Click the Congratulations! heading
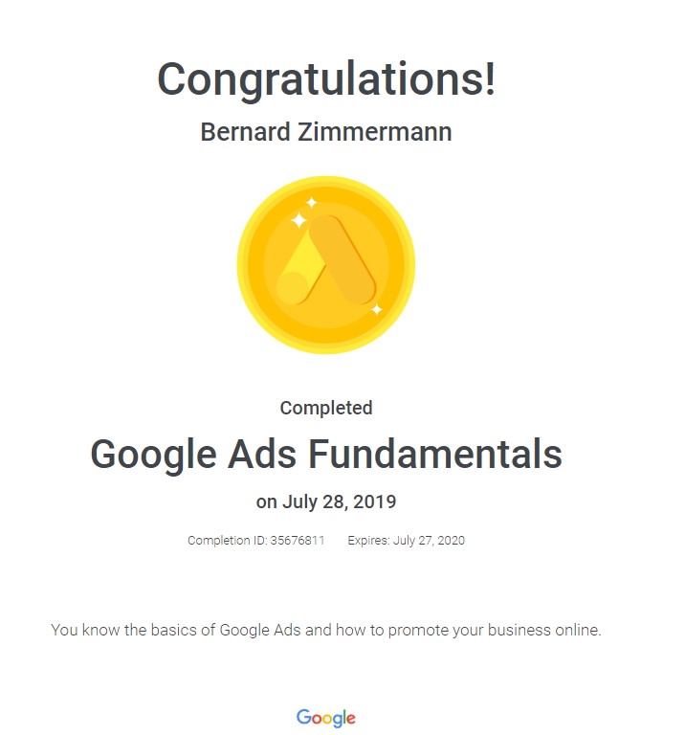The width and height of the screenshot is (685, 735). (x=326, y=79)
